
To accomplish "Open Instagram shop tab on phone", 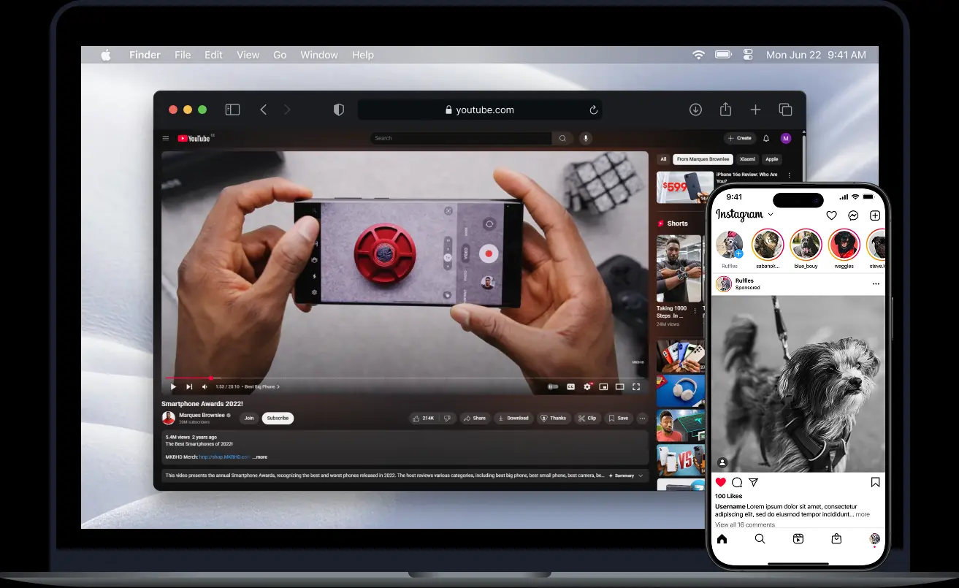I will coord(836,539).
